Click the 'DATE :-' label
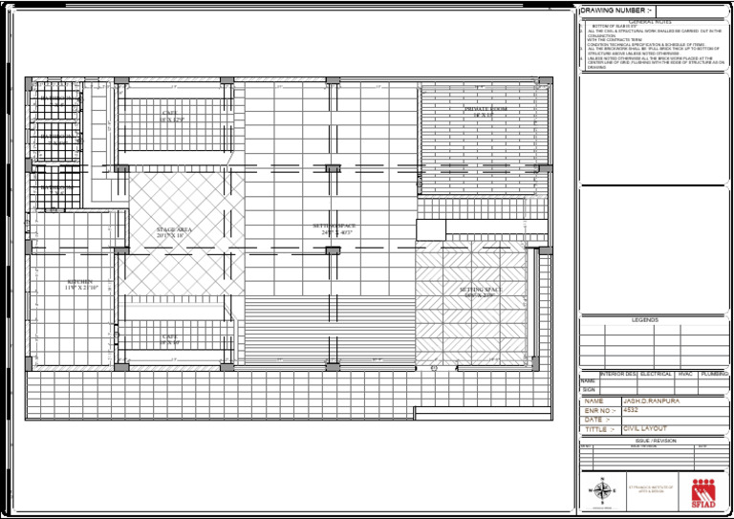The image size is (734, 519). 595,420
